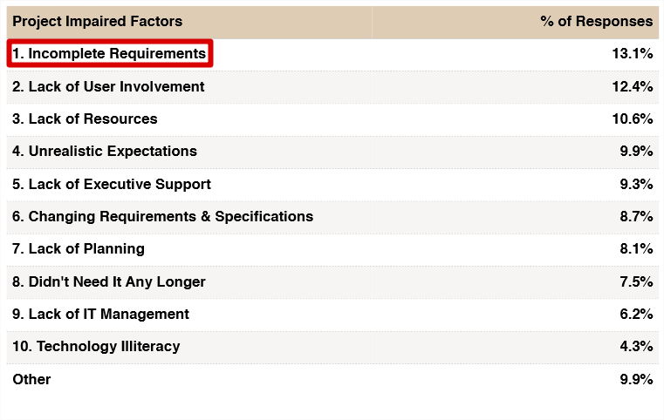Select the 'Lack of Resources' row
Viewport: 664px width, 420px height.
[85, 119]
